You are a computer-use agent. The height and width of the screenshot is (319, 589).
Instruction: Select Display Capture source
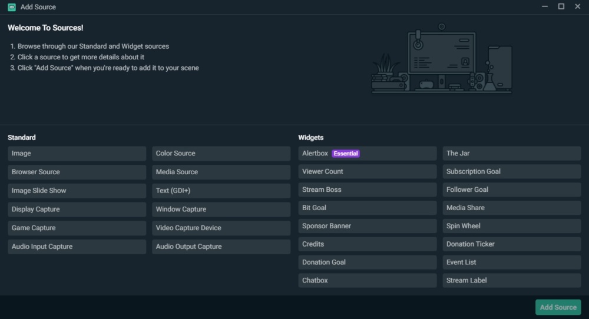click(x=77, y=210)
